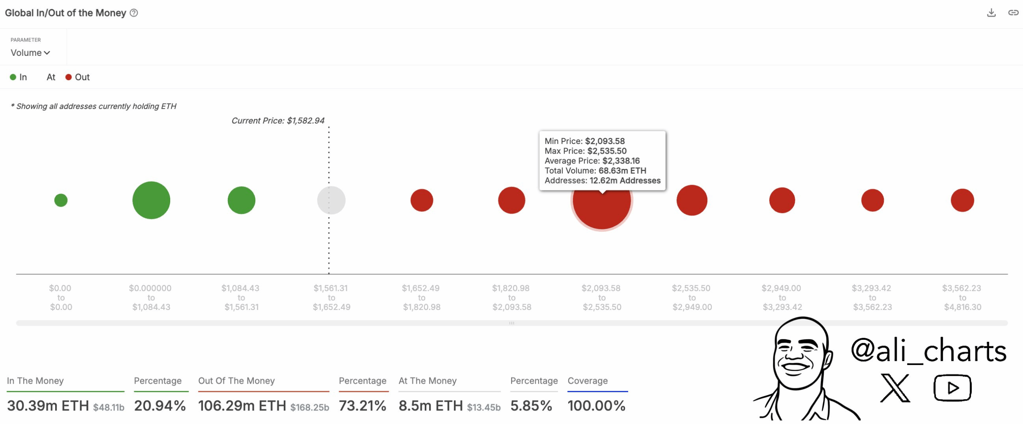
Task: Click the Global In/Out of the Money title
Action: (66, 13)
